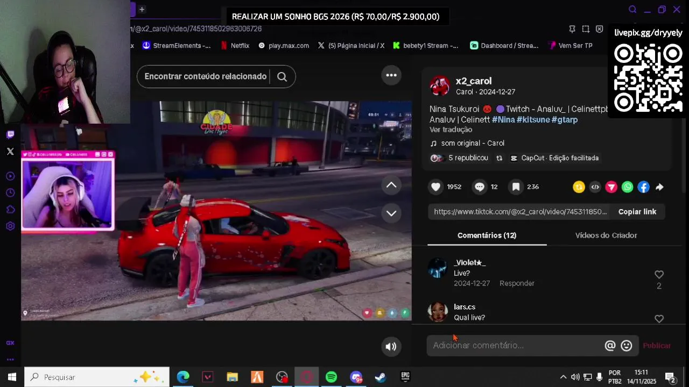The height and width of the screenshot is (387, 689).
Task: Like lars.cs comment
Action: pos(659,319)
